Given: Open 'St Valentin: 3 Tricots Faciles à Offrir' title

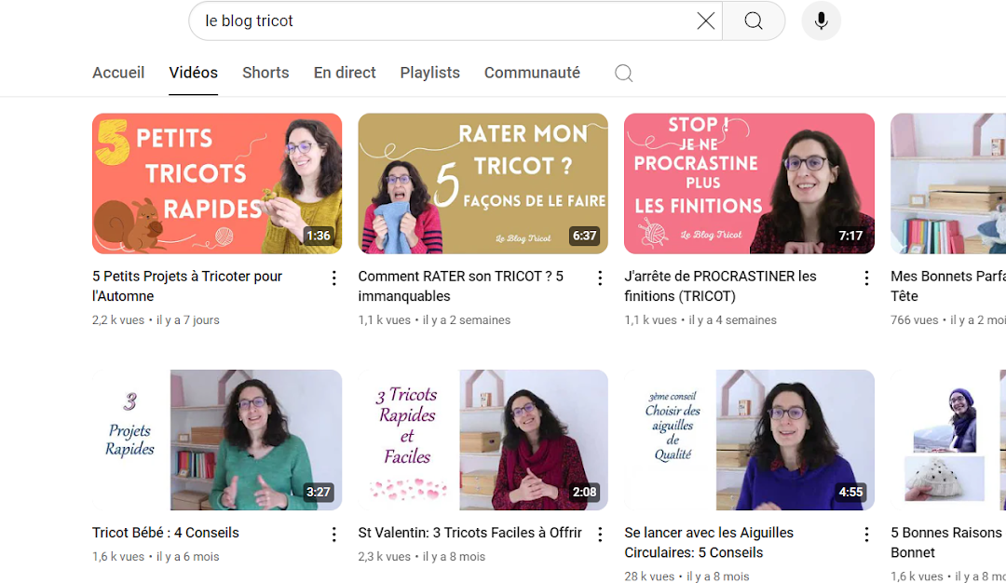Looking at the screenshot, I should (x=469, y=533).
